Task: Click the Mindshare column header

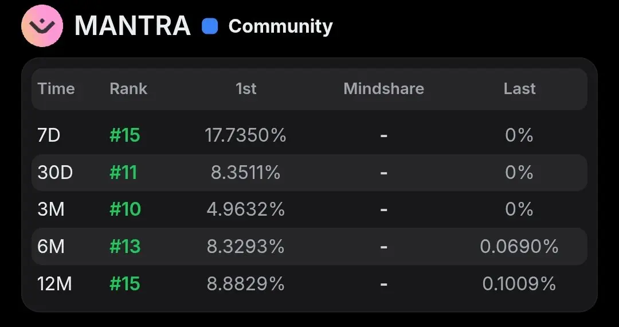Action: coord(383,88)
